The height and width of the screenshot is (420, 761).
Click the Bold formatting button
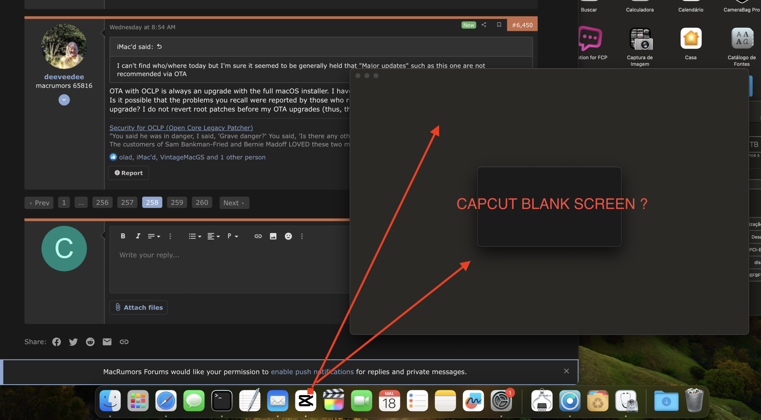123,236
